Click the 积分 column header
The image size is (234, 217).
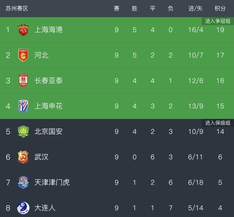[x=220, y=8]
